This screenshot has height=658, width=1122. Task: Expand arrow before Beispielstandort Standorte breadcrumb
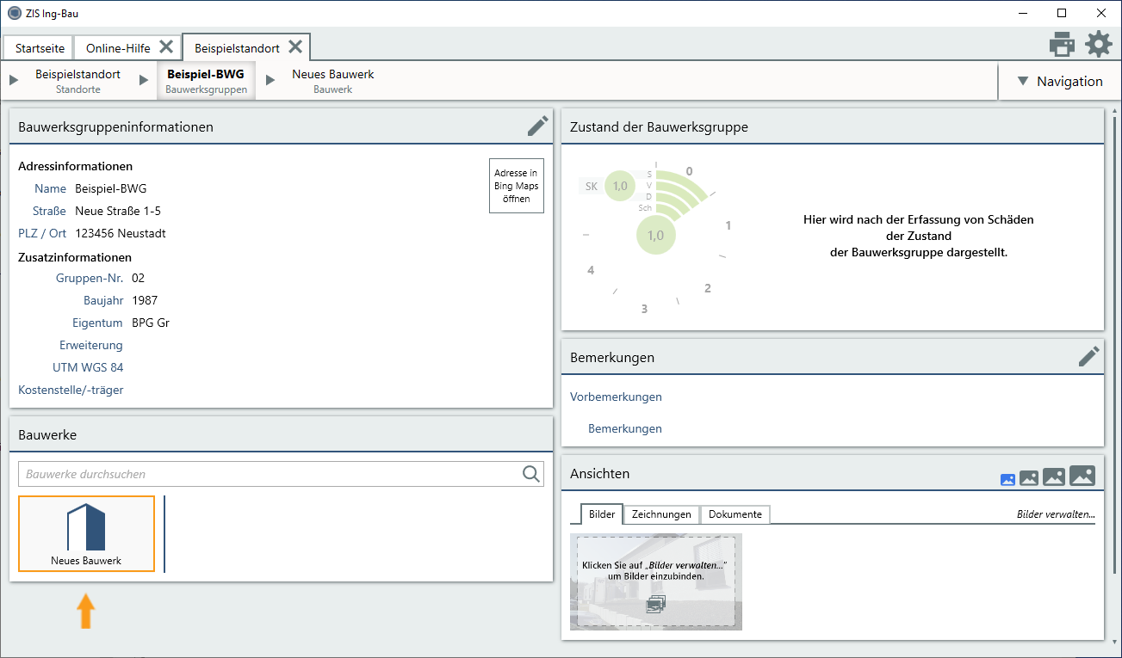coord(14,81)
